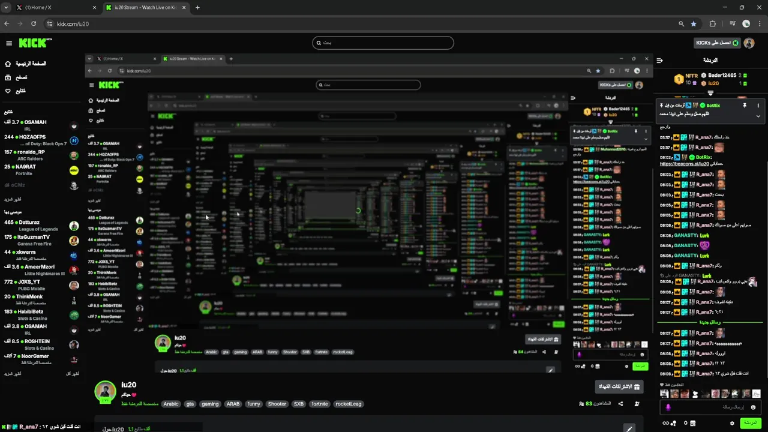The width and height of the screenshot is (768, 432).
Task: Select JOXS_YT PUBG Mobile channel
Action: pos(41,285)
